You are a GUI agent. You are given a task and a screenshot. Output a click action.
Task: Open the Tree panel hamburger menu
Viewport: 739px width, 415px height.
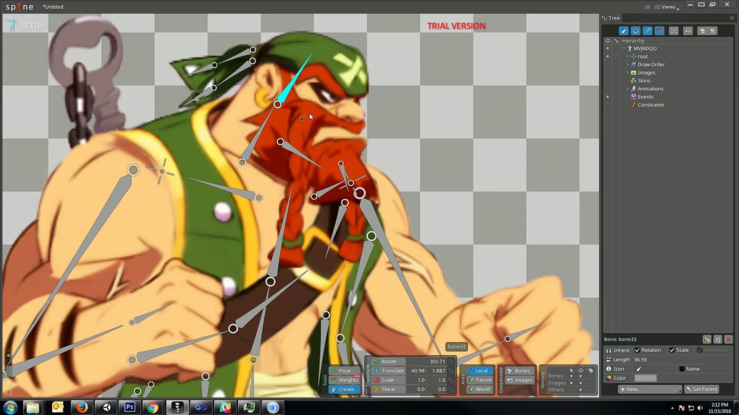(732, 18)
